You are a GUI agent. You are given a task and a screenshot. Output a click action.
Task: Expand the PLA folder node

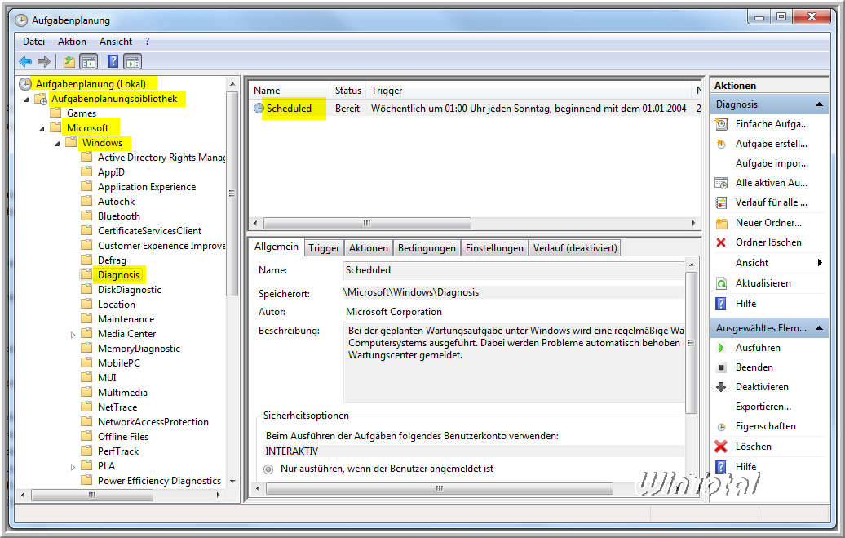pos(73,466)
